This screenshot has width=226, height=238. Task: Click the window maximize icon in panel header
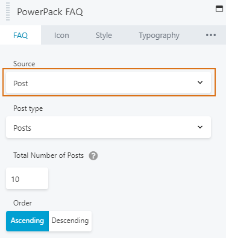tap(219, 9)
